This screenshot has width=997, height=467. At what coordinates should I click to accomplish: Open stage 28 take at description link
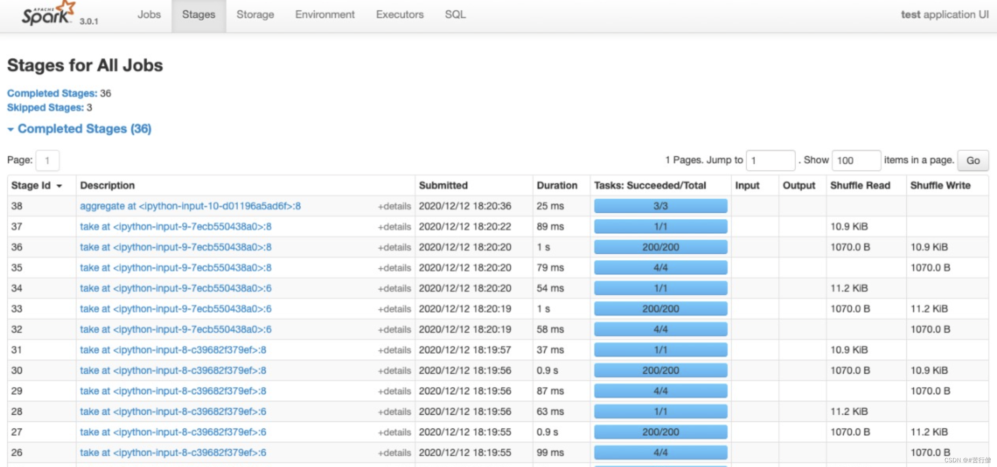(x=173, y=411)
